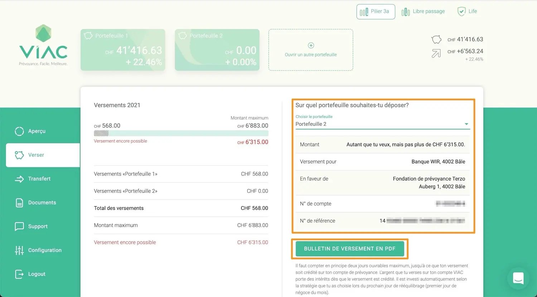Open the Documents menu item

coord(43,203)
